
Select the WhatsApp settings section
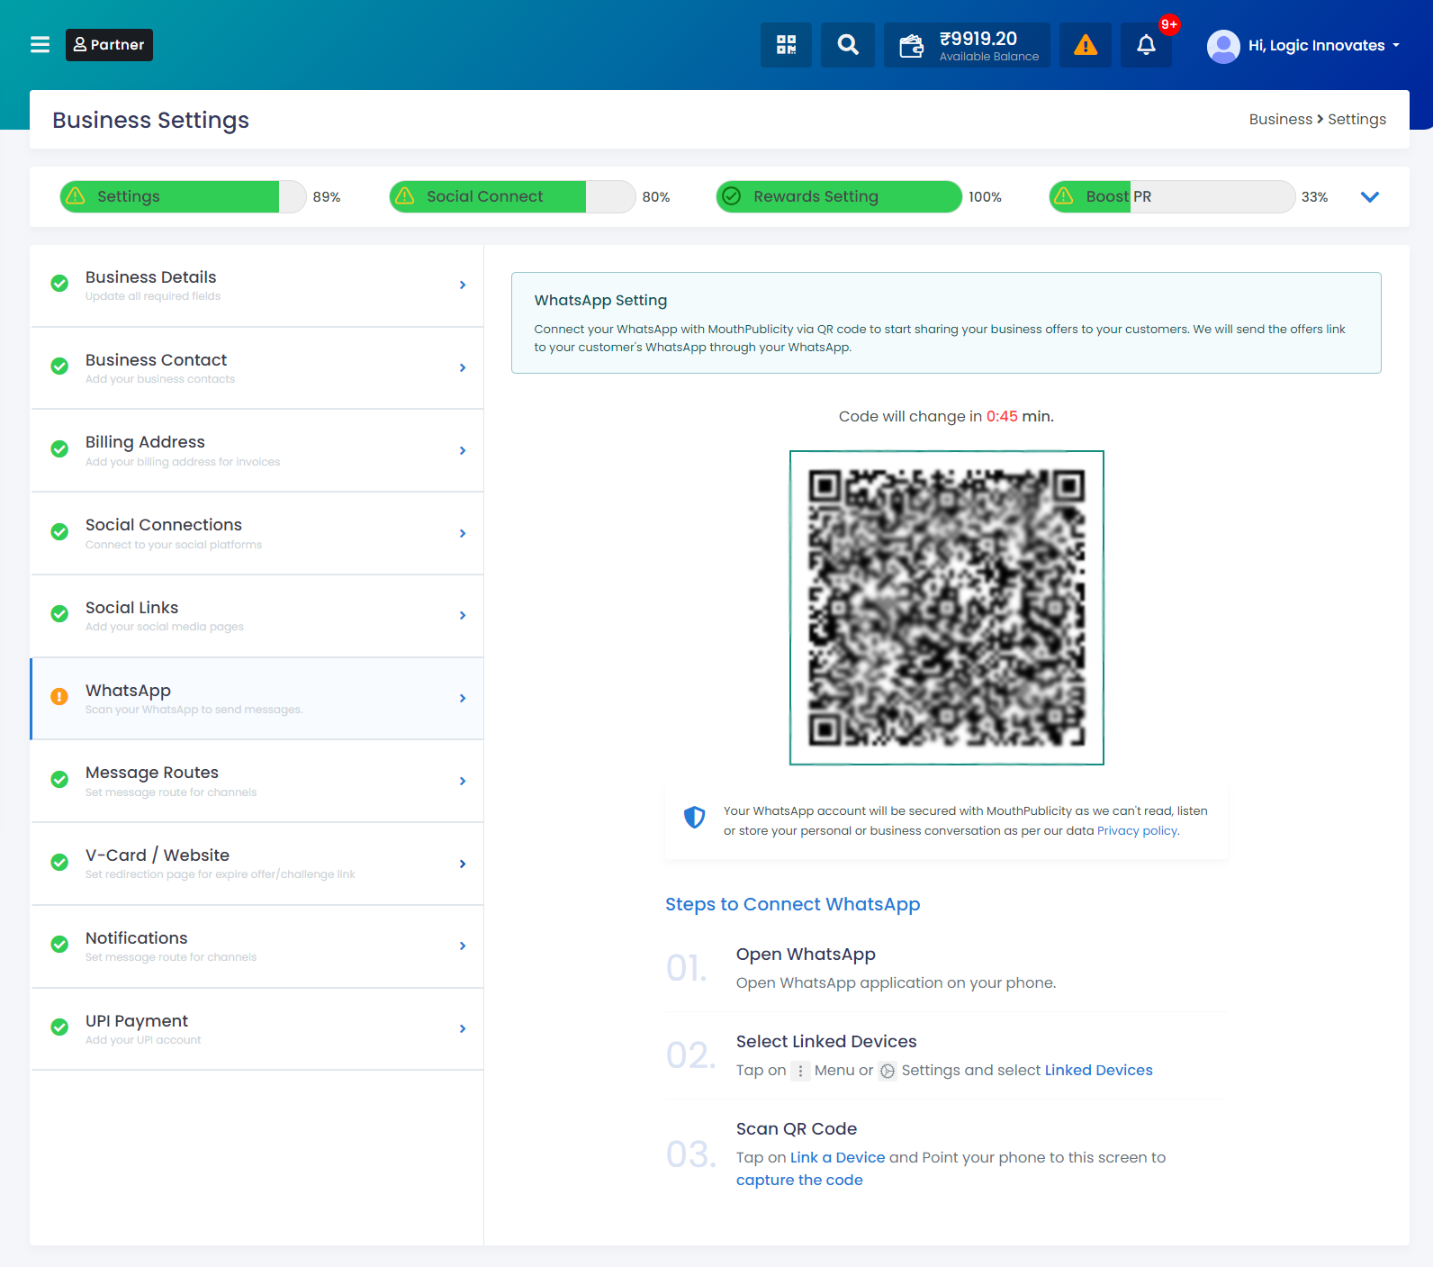(257, 699)
